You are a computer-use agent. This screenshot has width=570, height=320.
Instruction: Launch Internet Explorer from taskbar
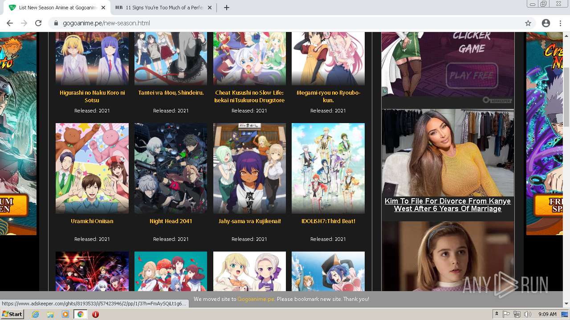click(x=36, y=314)
